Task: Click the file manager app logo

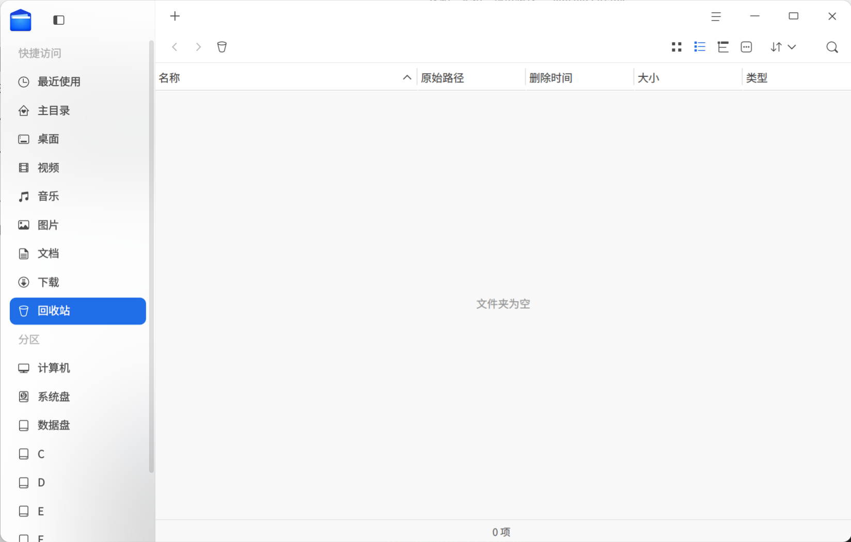Action: click(21, 20)
